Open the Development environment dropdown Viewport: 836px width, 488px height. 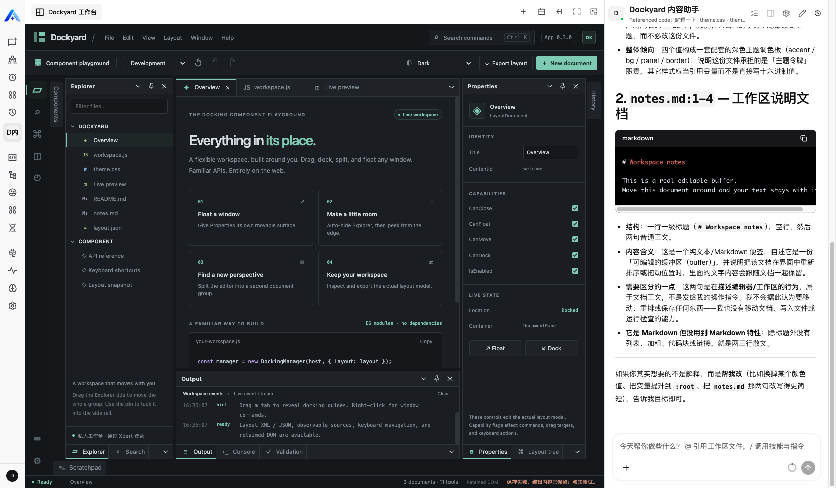(156, 63)
